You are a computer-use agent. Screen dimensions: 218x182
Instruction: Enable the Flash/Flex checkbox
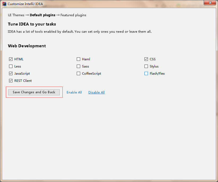[146, 74]
